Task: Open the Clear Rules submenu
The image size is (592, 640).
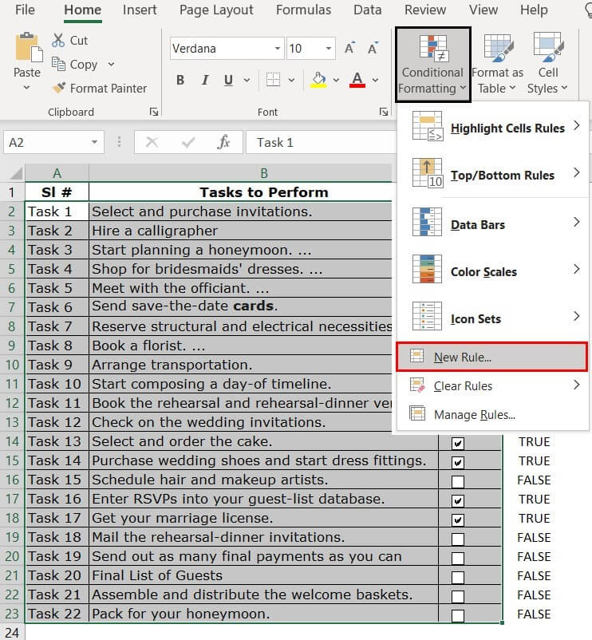Action: click(x=492, y=385)
